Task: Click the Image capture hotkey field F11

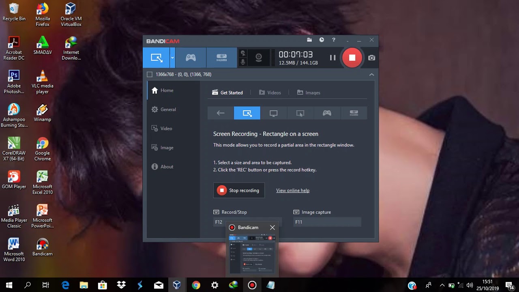Action: point(327,222)
